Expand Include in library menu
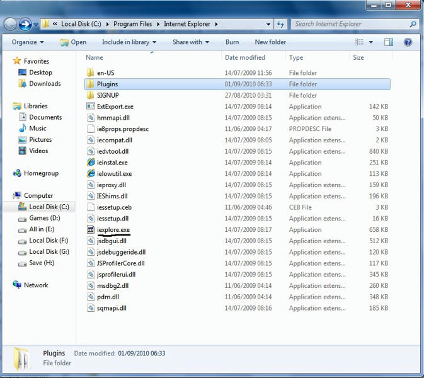 pyautogui.click(x=129, y=42)
